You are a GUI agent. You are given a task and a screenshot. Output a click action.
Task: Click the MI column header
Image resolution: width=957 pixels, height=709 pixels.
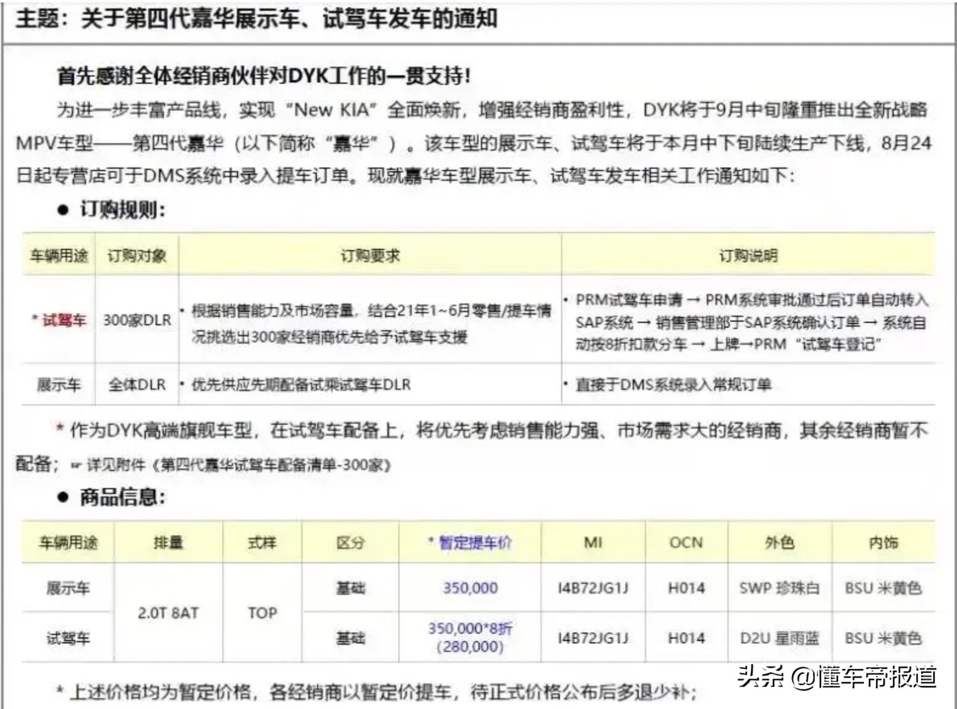coord(593,542)
